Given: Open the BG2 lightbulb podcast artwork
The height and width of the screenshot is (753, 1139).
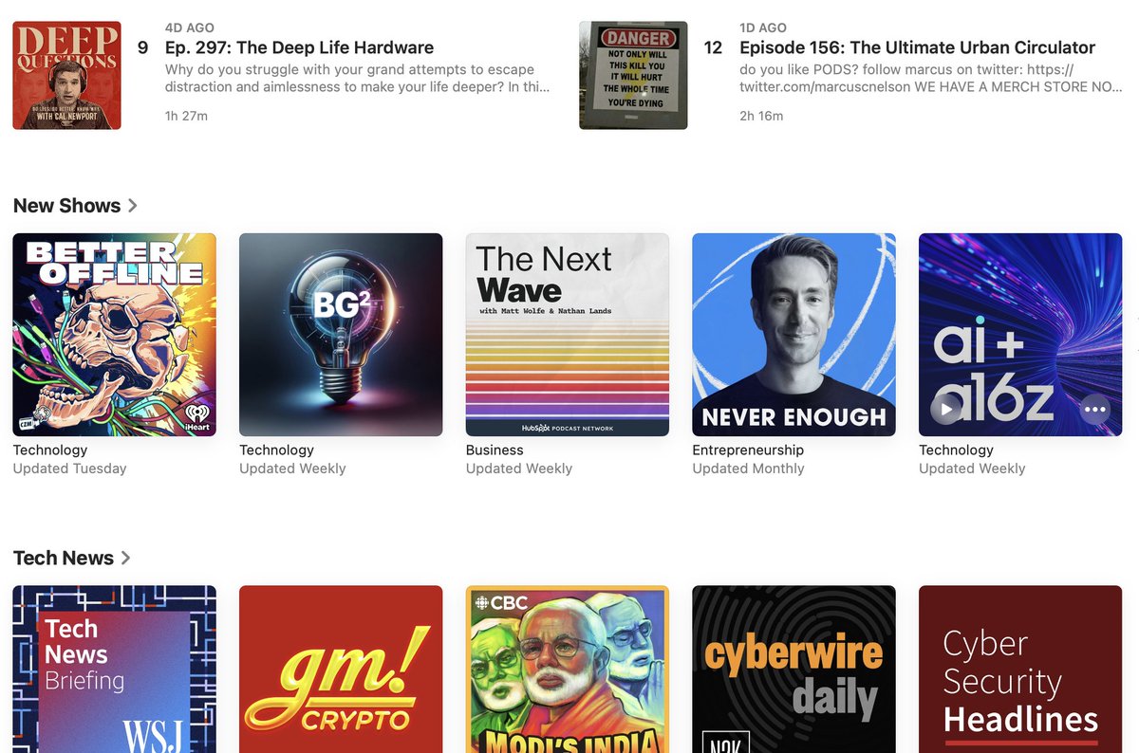Looking at the screenshot, I should 341,335.
